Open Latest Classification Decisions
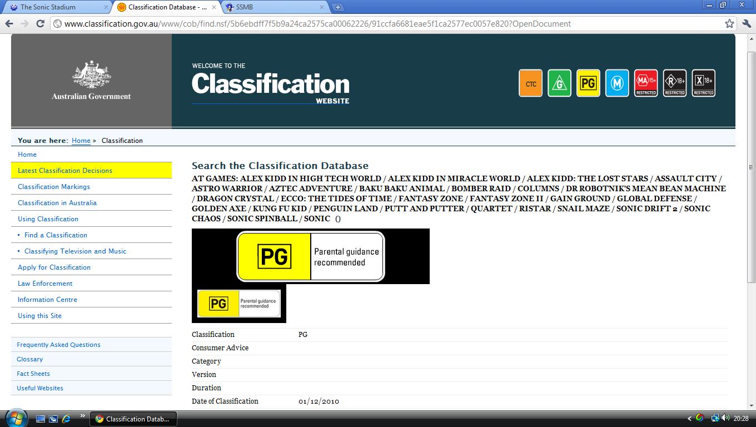Viewport: 756px width, 427px height. (x=65, y=171)
